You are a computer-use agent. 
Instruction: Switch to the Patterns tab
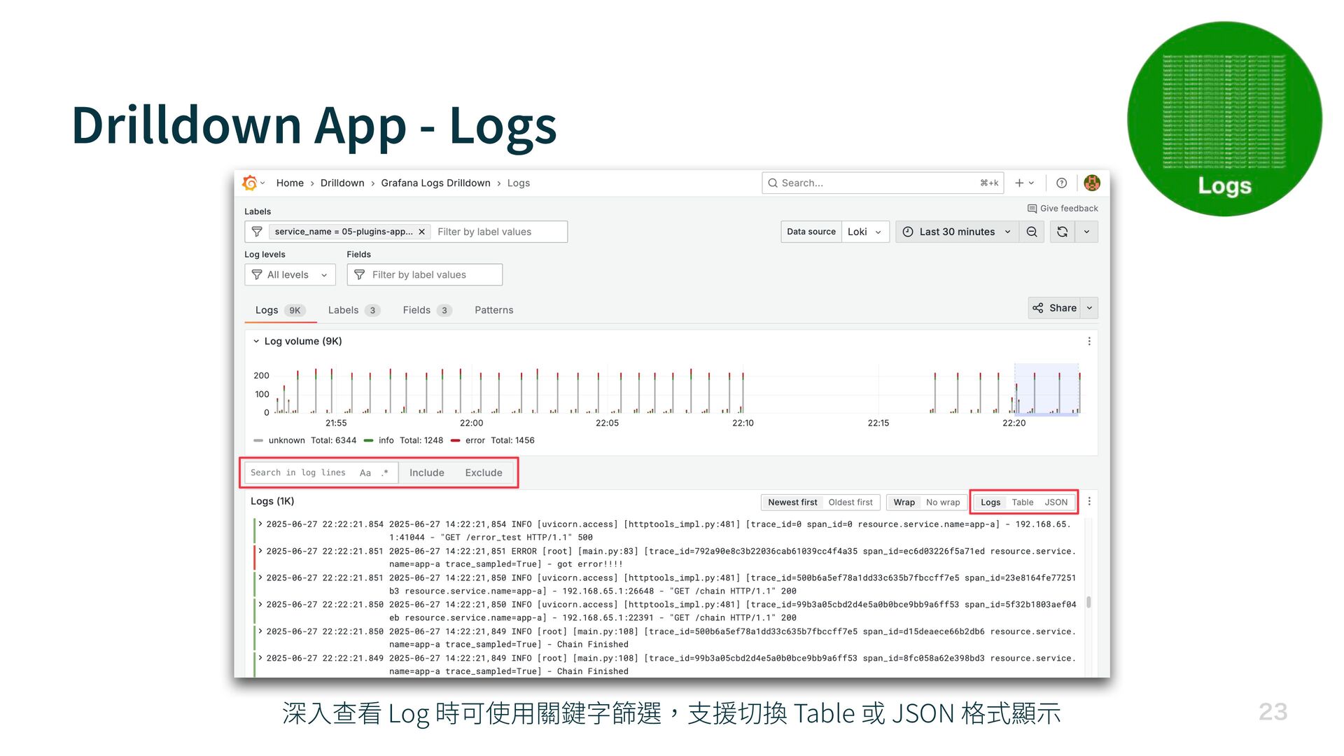click(x=493, y=310)
